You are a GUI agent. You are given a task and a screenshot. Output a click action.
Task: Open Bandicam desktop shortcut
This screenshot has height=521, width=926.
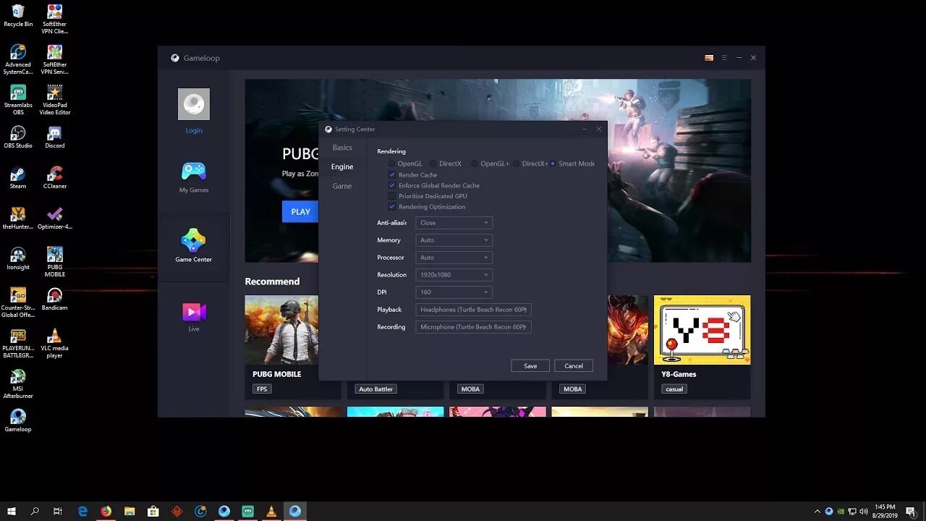click(x=54, y=299)
